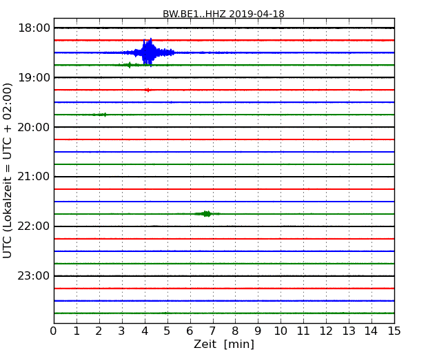This screenshot has width=448, height=359.
Task: Click the x-axis tick label 11
Action: (303, 331)
